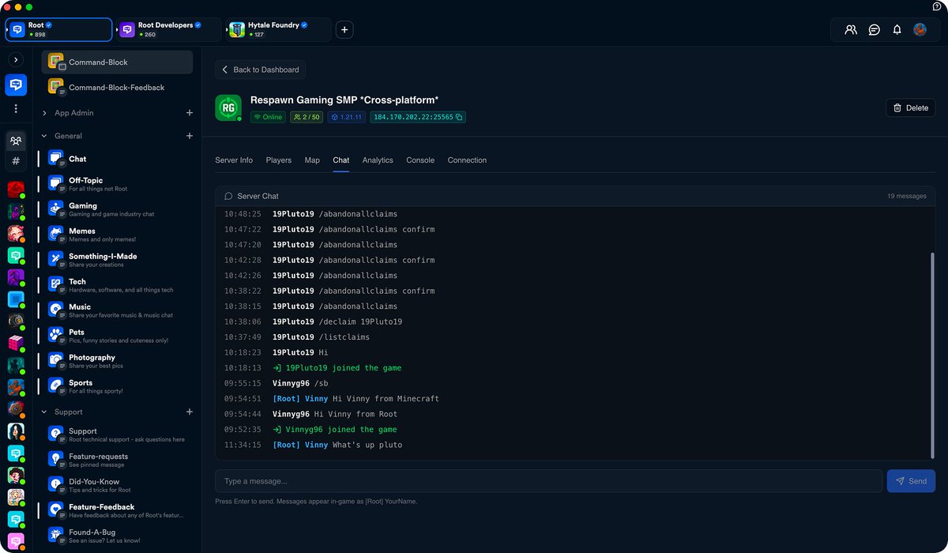Switch to Connection tab
Screen dimensions: 948x553
click(467, 160)
